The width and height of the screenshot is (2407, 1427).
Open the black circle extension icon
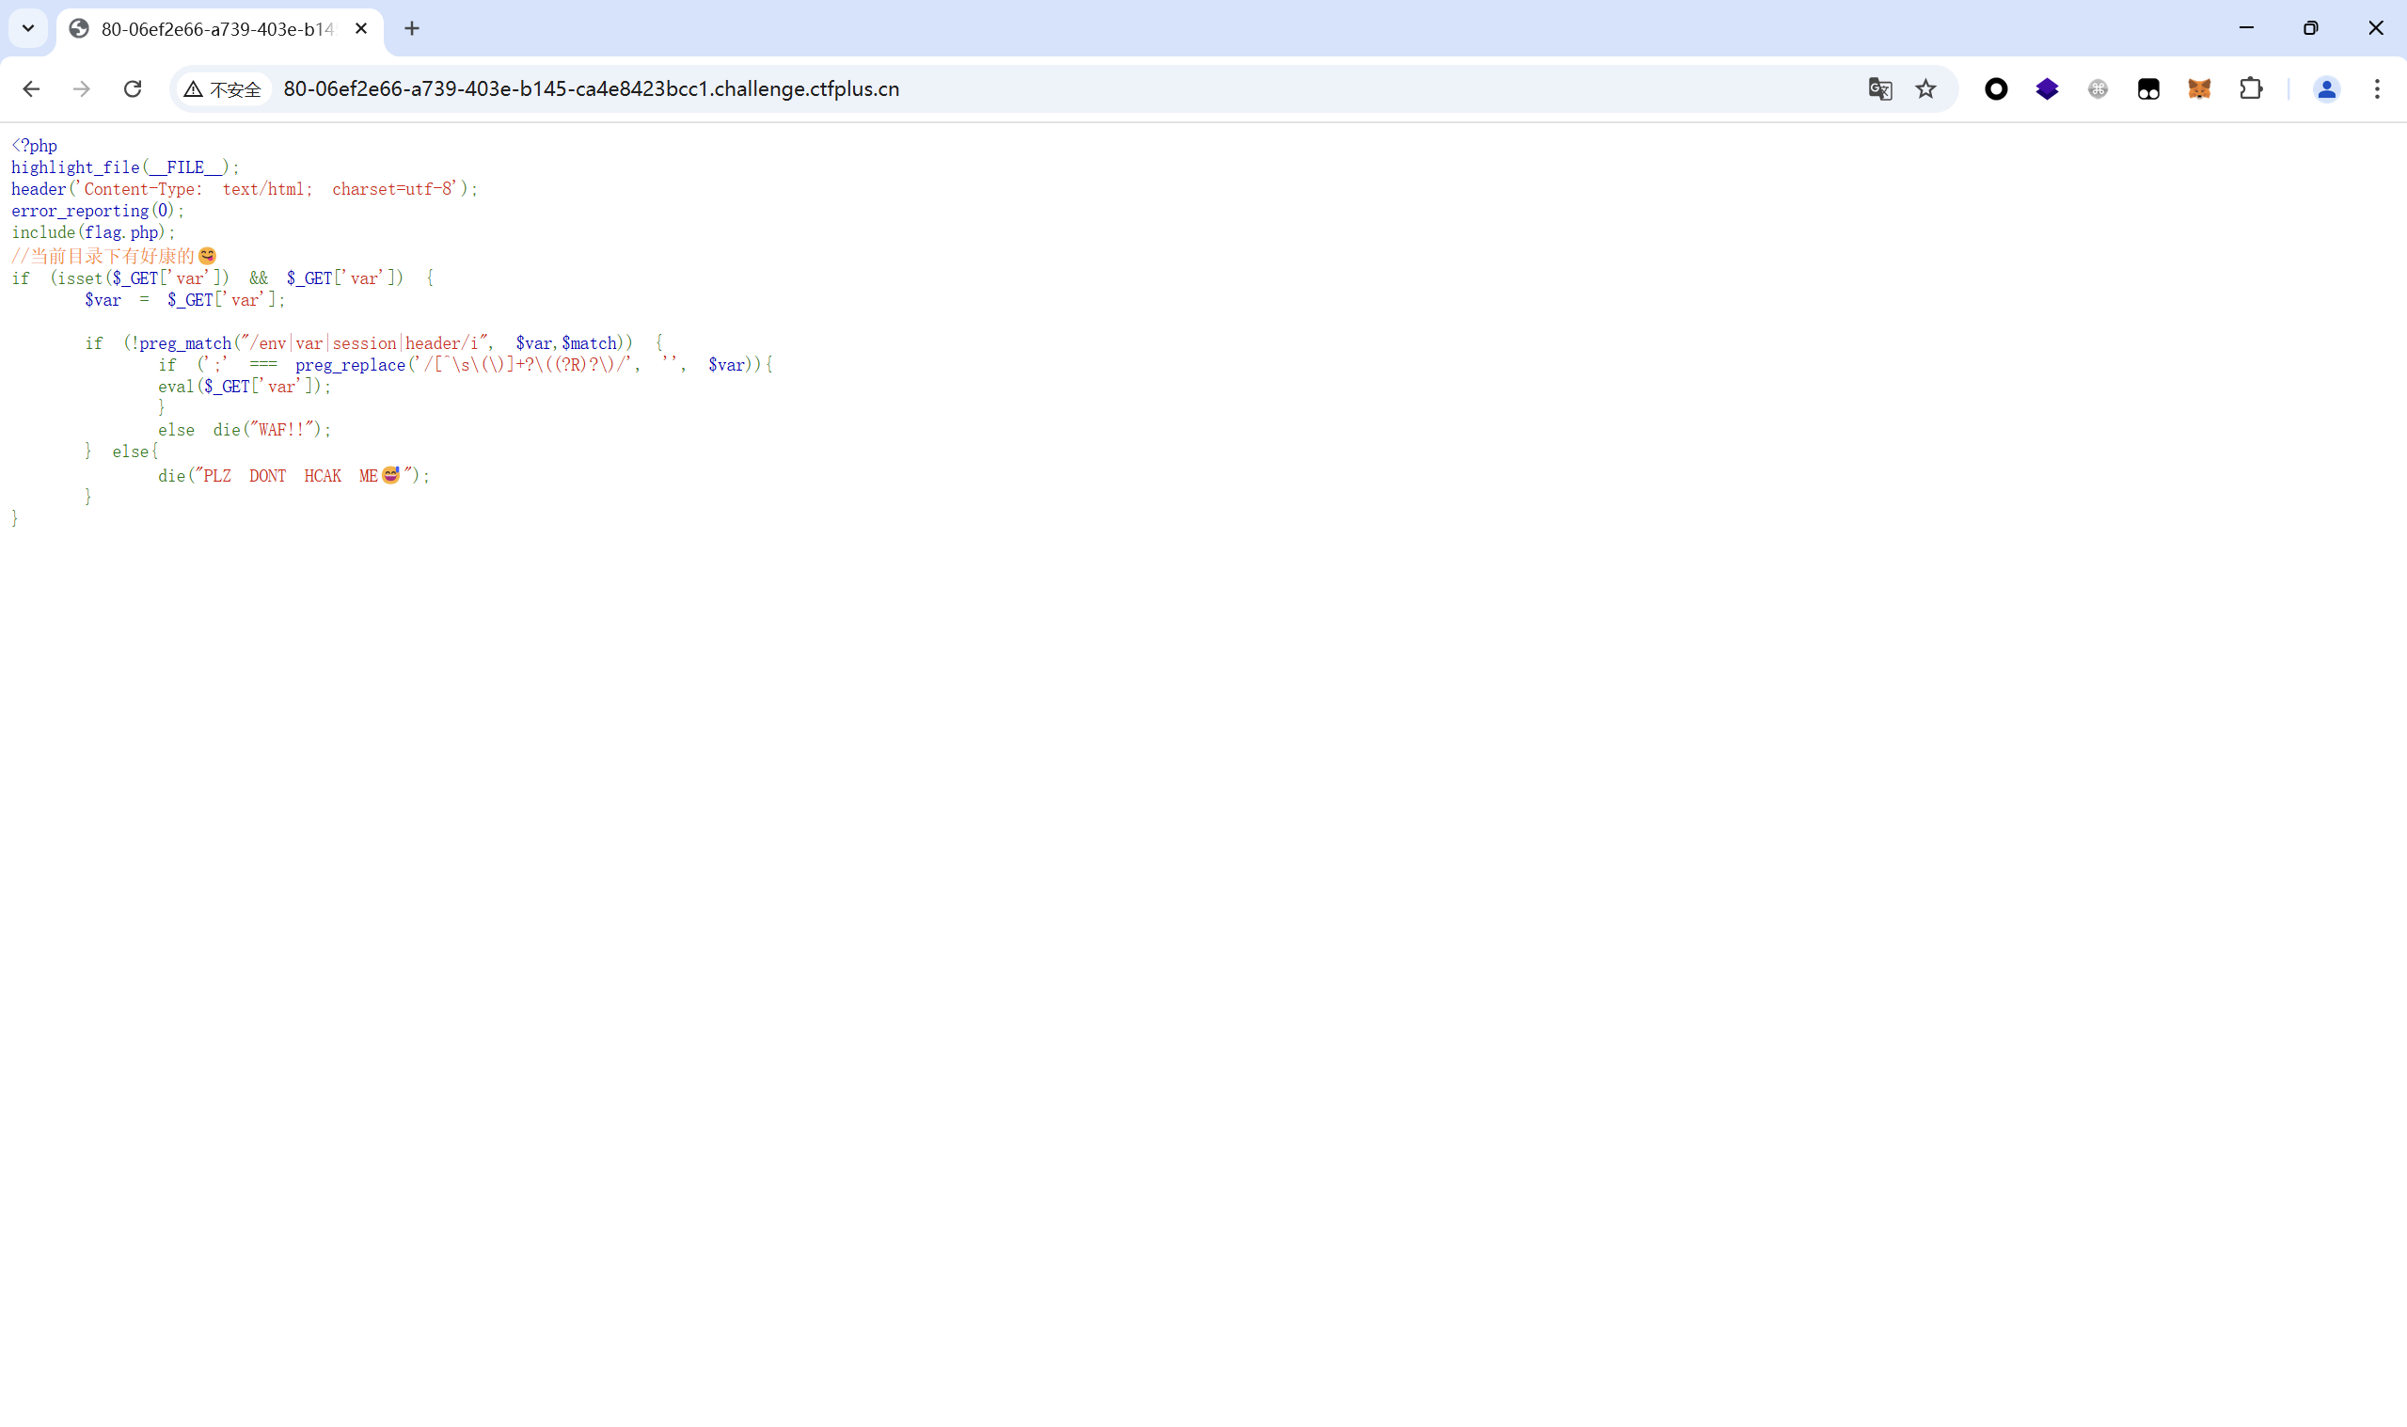click(x=1997, y=89)
